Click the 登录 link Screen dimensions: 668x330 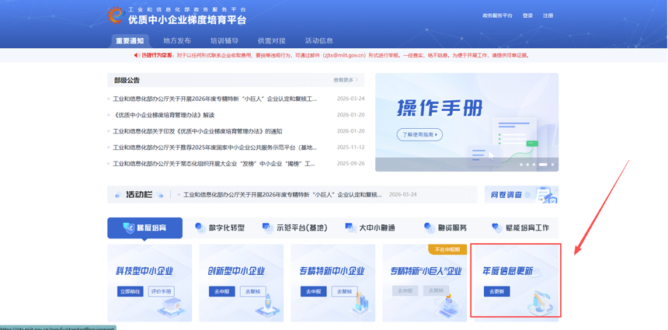(528, 16)
